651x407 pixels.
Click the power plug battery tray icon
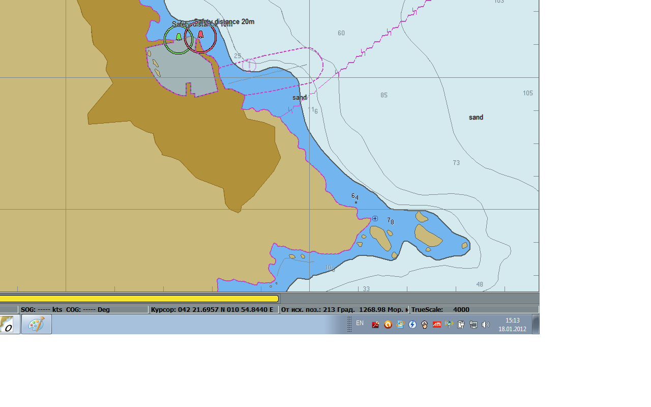point(461,325)
